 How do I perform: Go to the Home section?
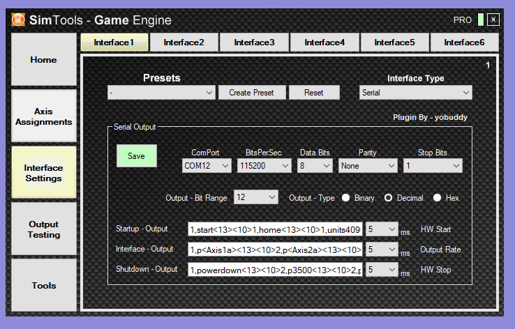point(44,60)
